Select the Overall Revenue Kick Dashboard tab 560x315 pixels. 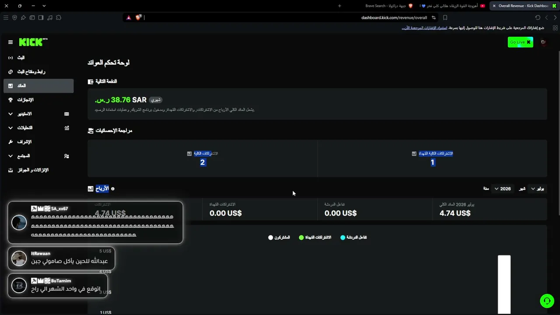525,6
